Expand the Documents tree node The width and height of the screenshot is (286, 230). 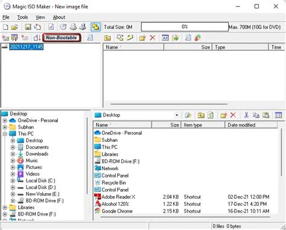tap(13, 147)
